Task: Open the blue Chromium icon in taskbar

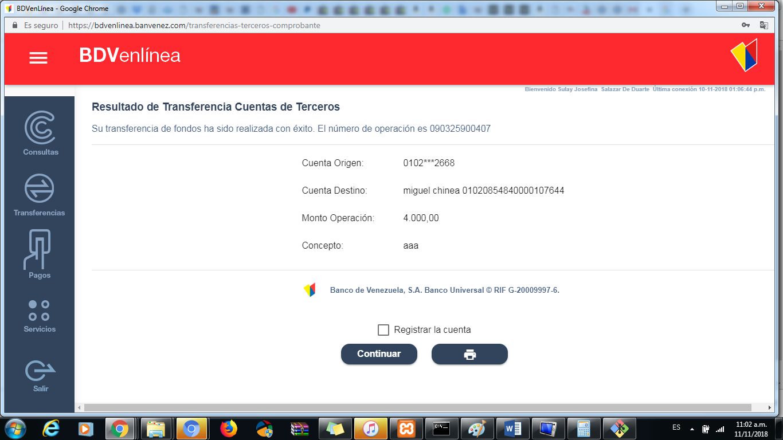Action: click(x=191, y=428)
